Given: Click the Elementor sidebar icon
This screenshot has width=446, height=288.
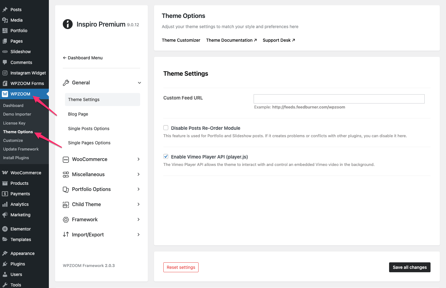Looking at the screenshot, I should (x=5, y=229).
